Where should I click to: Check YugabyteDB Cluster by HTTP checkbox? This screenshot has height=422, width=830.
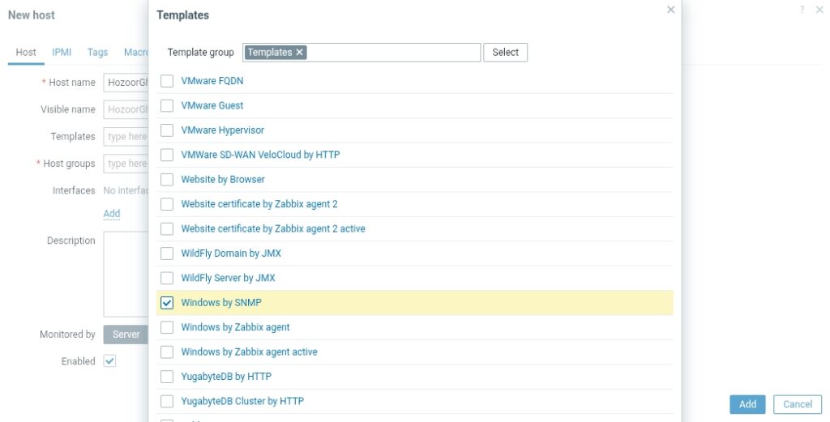coord(167,401)
